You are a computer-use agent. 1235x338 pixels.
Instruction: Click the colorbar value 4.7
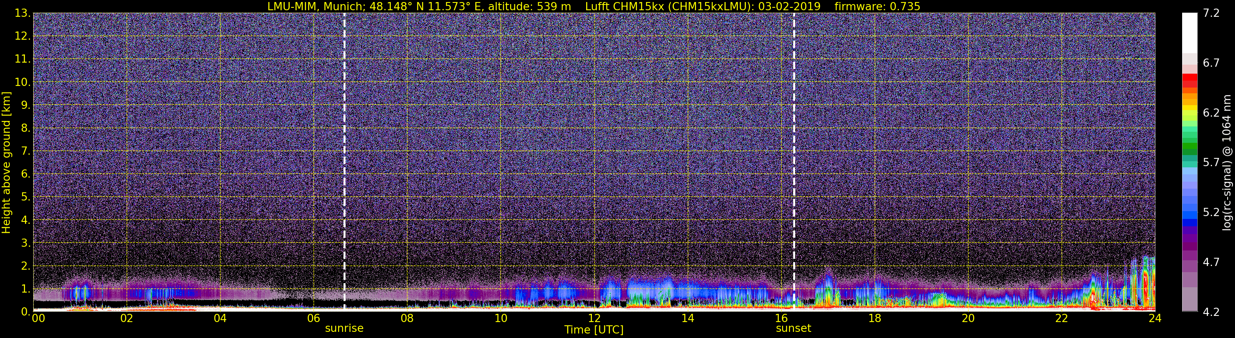point(1211,262)
